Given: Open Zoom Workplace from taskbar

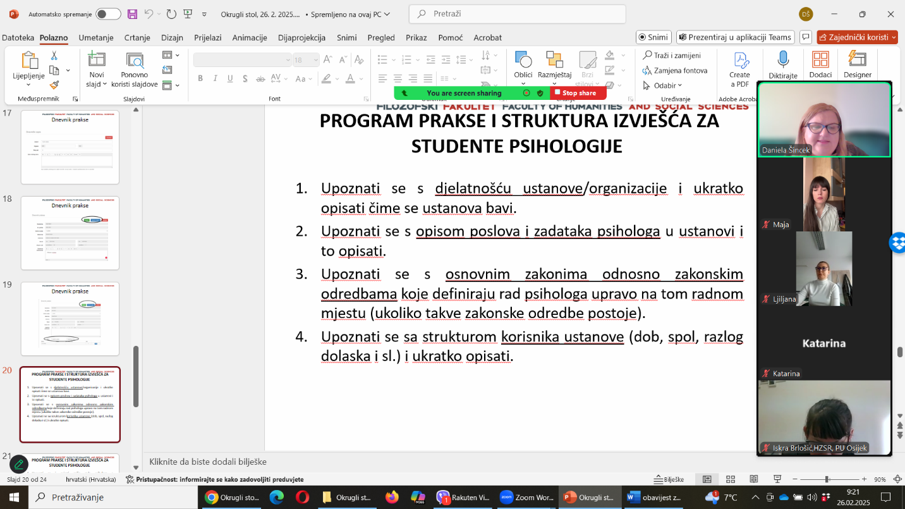Looking at the screenshot, I should [x=526, y=498].
